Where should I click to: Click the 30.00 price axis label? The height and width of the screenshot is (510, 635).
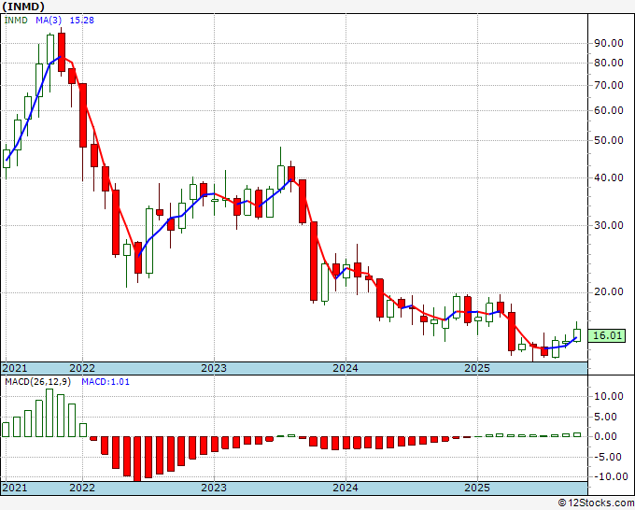[608, 225]
